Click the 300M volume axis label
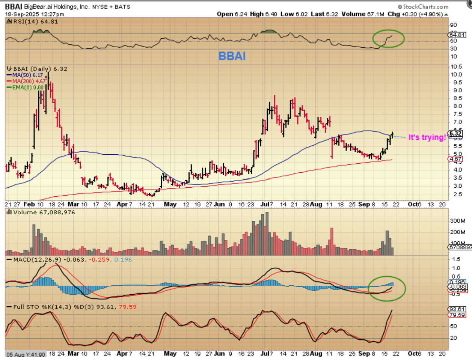Image resolution: width=472 pixels, height=357 pixels. coord(457,220)
